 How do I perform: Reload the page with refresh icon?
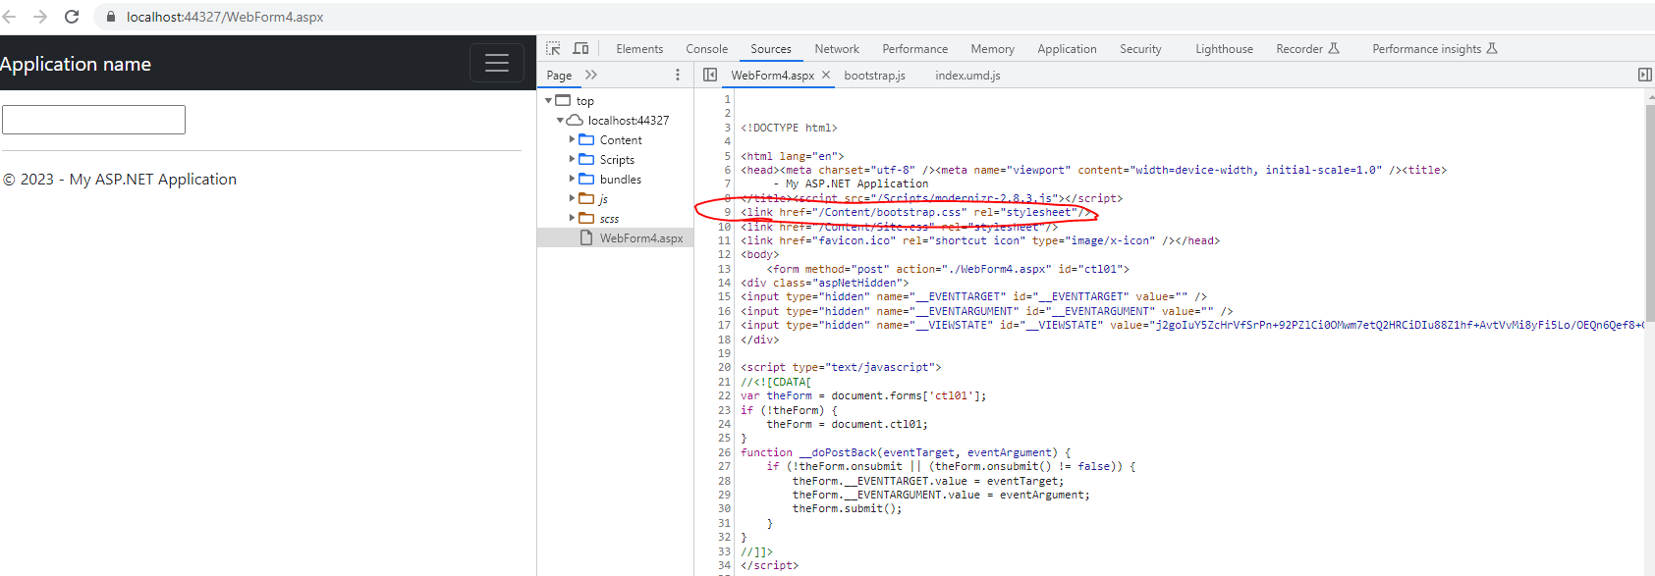[x=72, y=17]
